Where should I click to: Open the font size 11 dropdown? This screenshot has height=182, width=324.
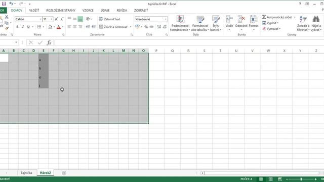point(52,19)
